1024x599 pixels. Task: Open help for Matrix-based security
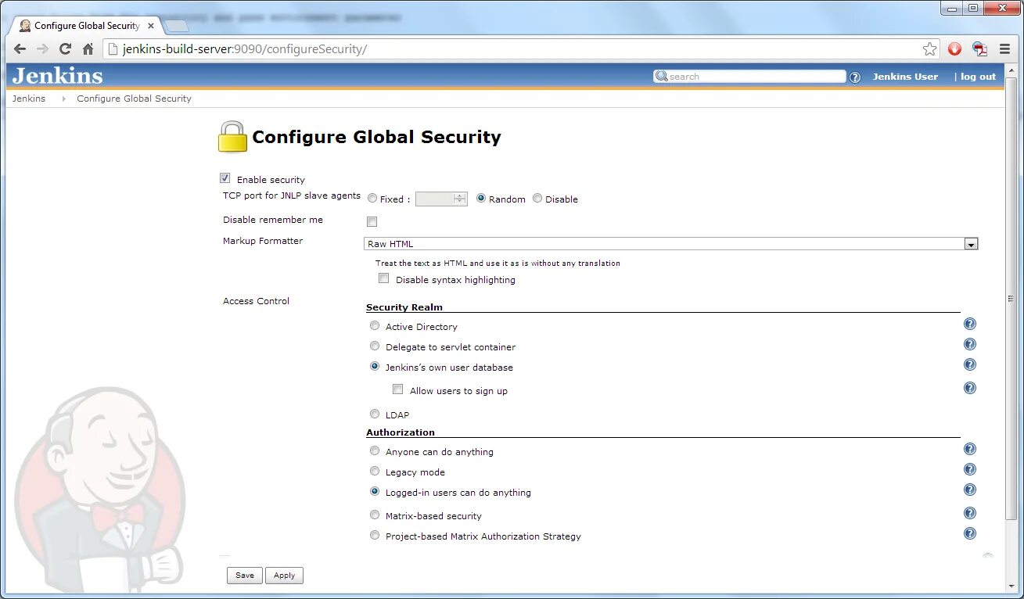970,513
